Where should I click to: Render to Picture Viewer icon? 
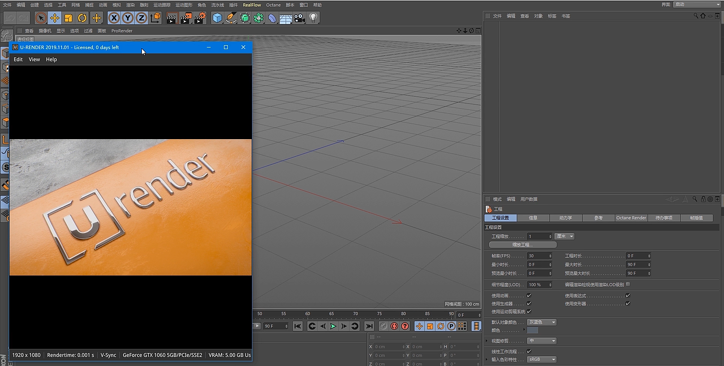(x=186, y=18)
